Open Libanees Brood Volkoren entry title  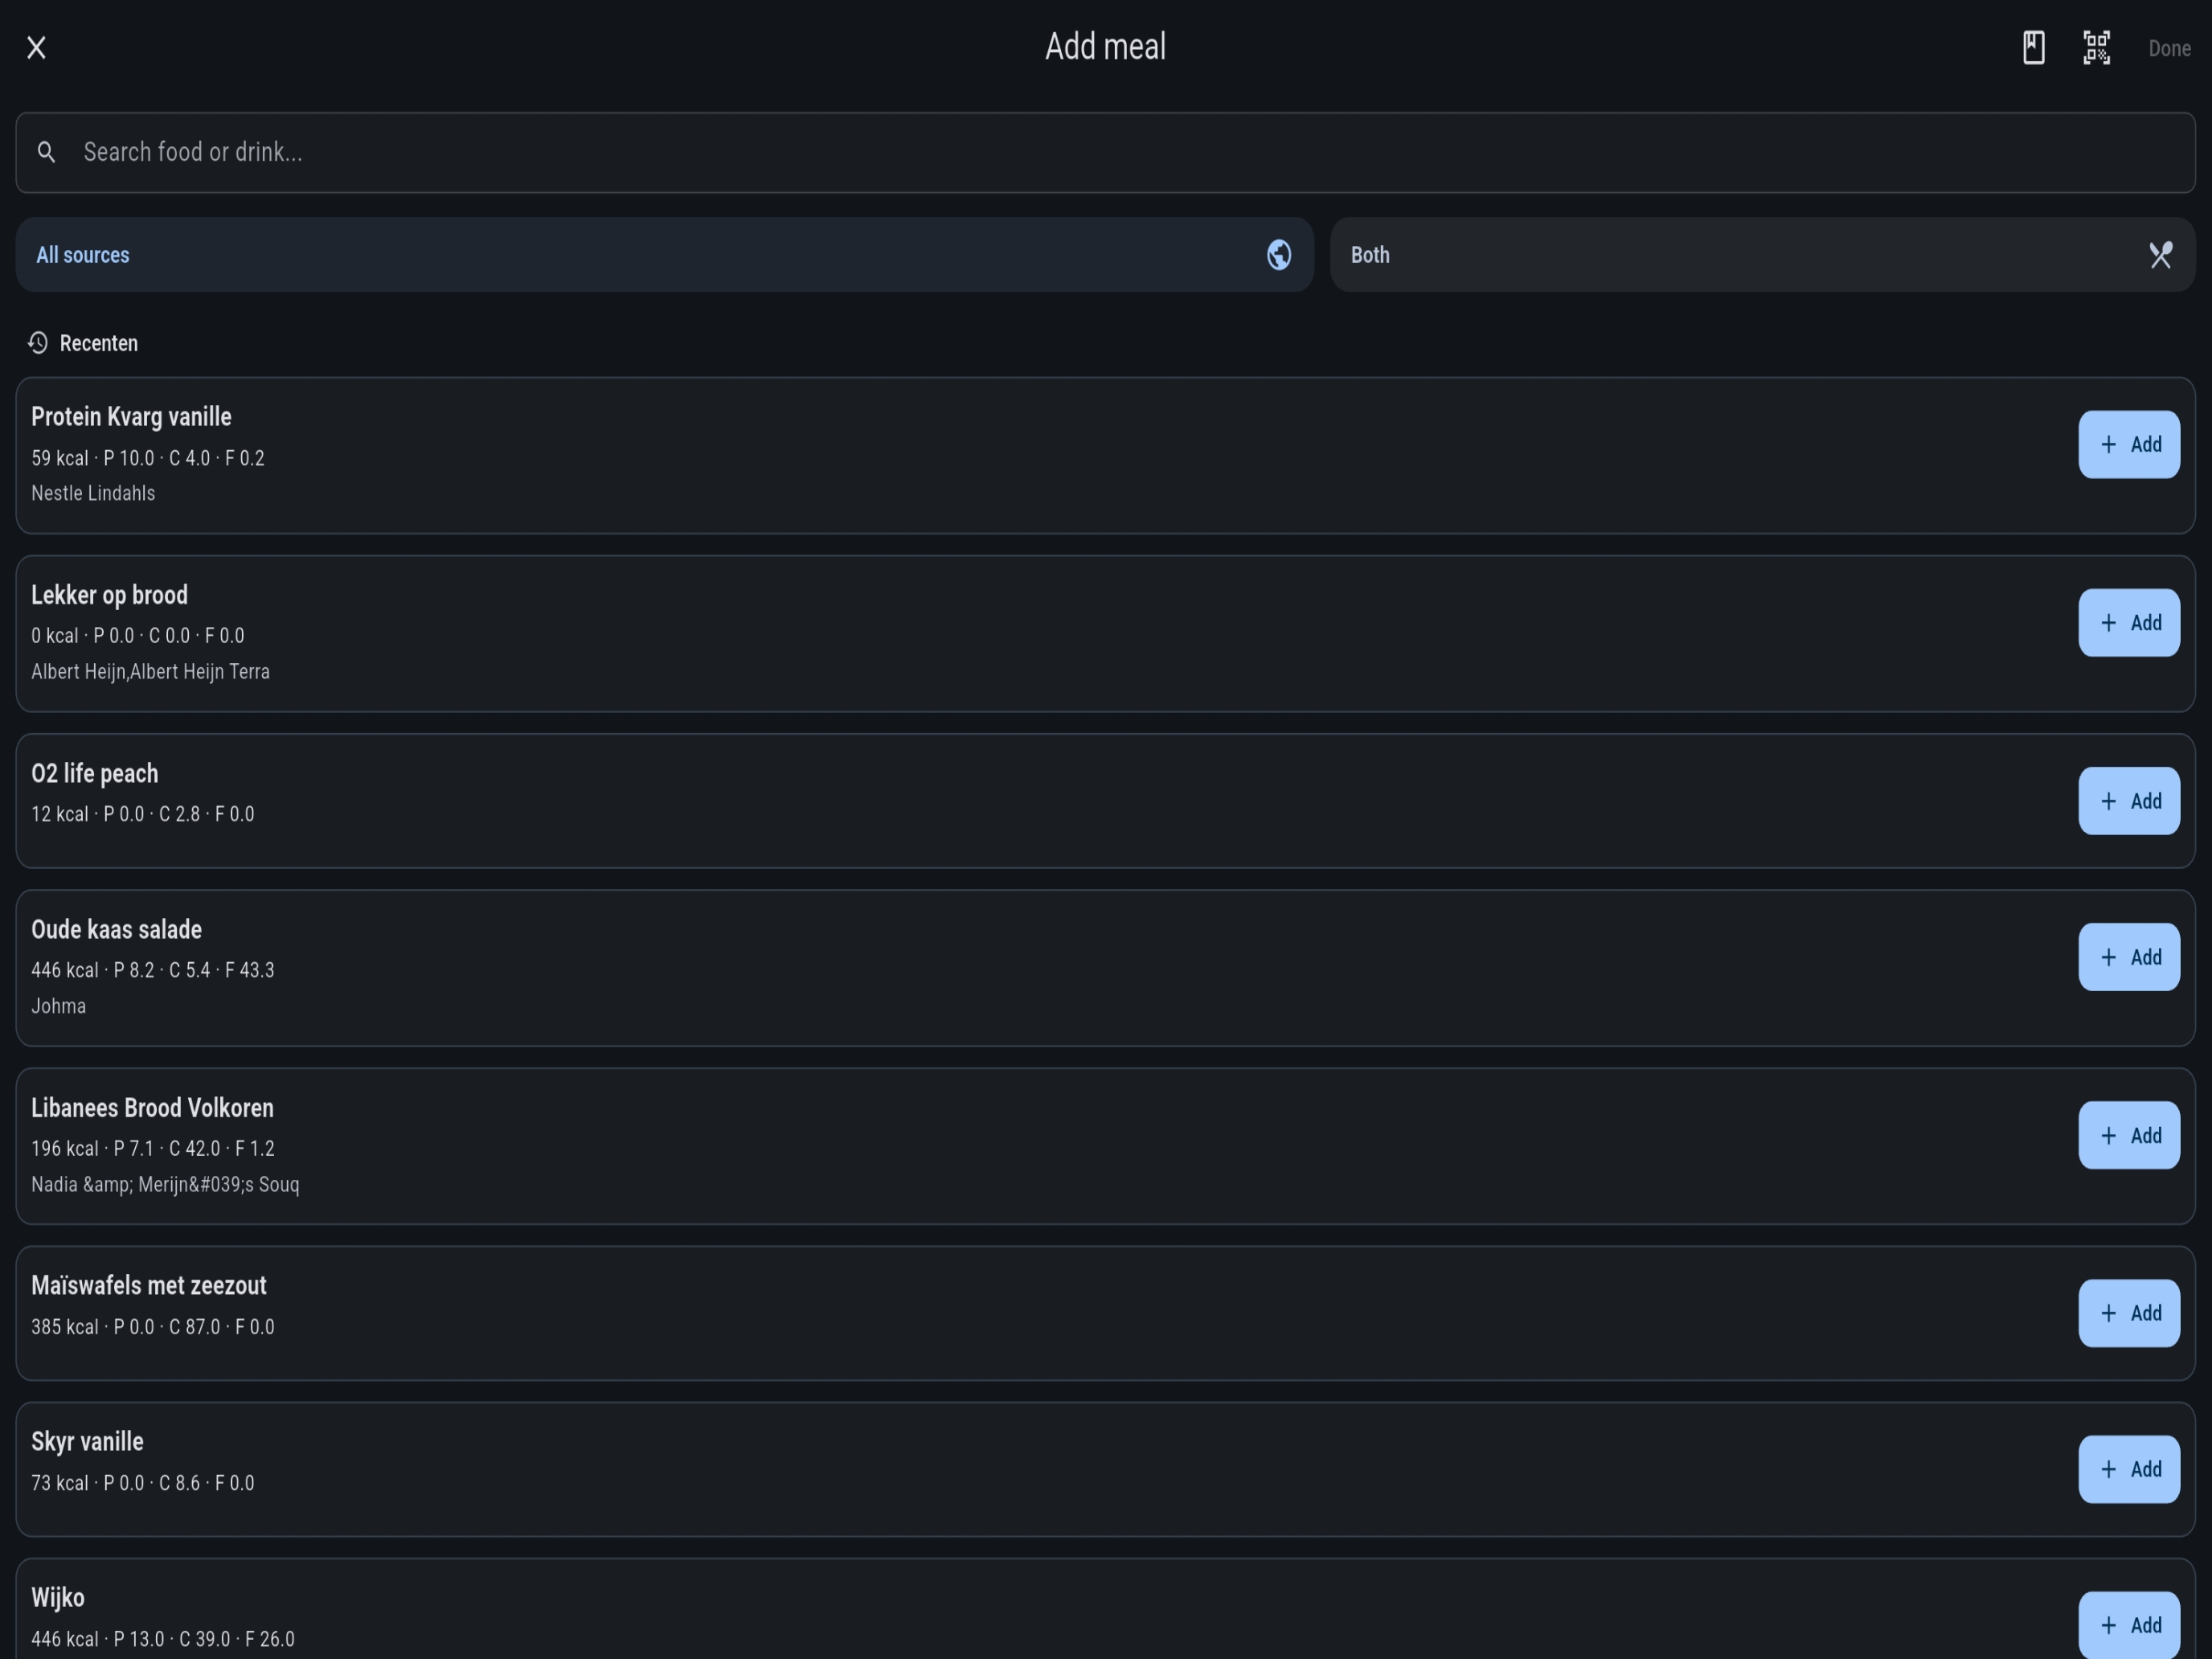152,1107
